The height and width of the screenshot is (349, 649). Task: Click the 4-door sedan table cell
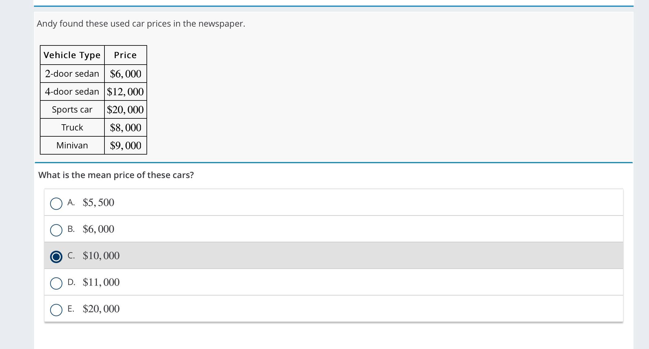tap(72, 92)
